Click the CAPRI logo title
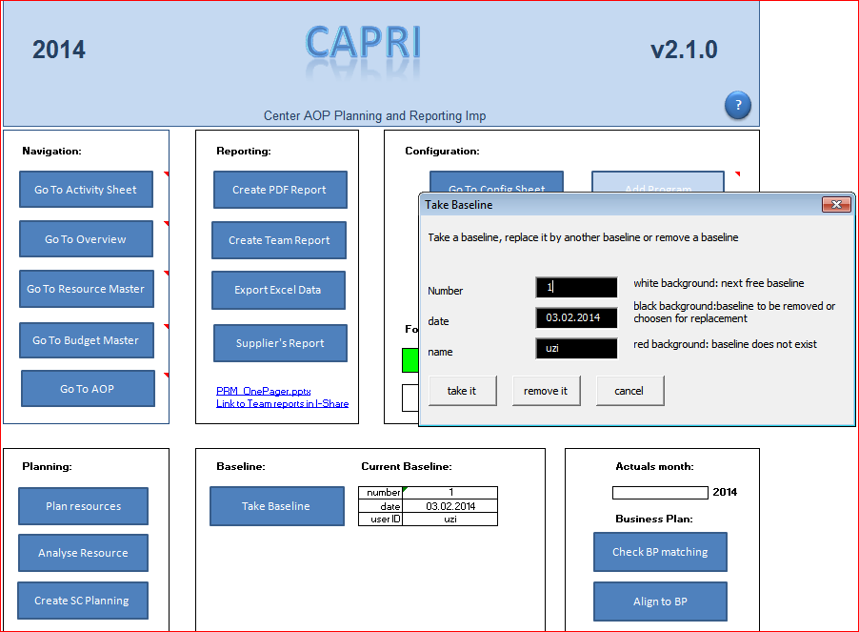This screenshot has width=859, height=632. (x=363, y=43)
